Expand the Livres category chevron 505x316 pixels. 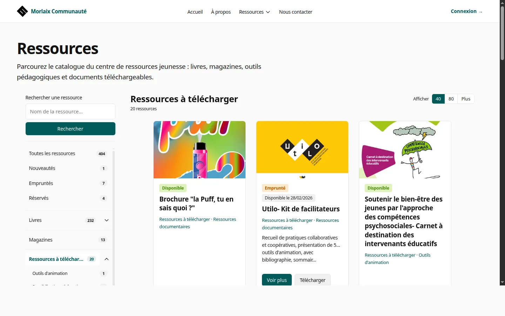[x=107, y=220]
